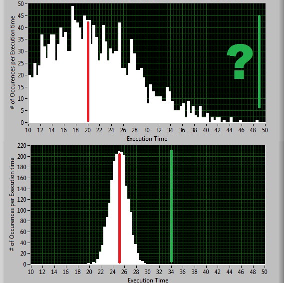
Task: Click the bottom graph's Execution Time axis label
Action: pyautogui.click(x=148, y=281)
